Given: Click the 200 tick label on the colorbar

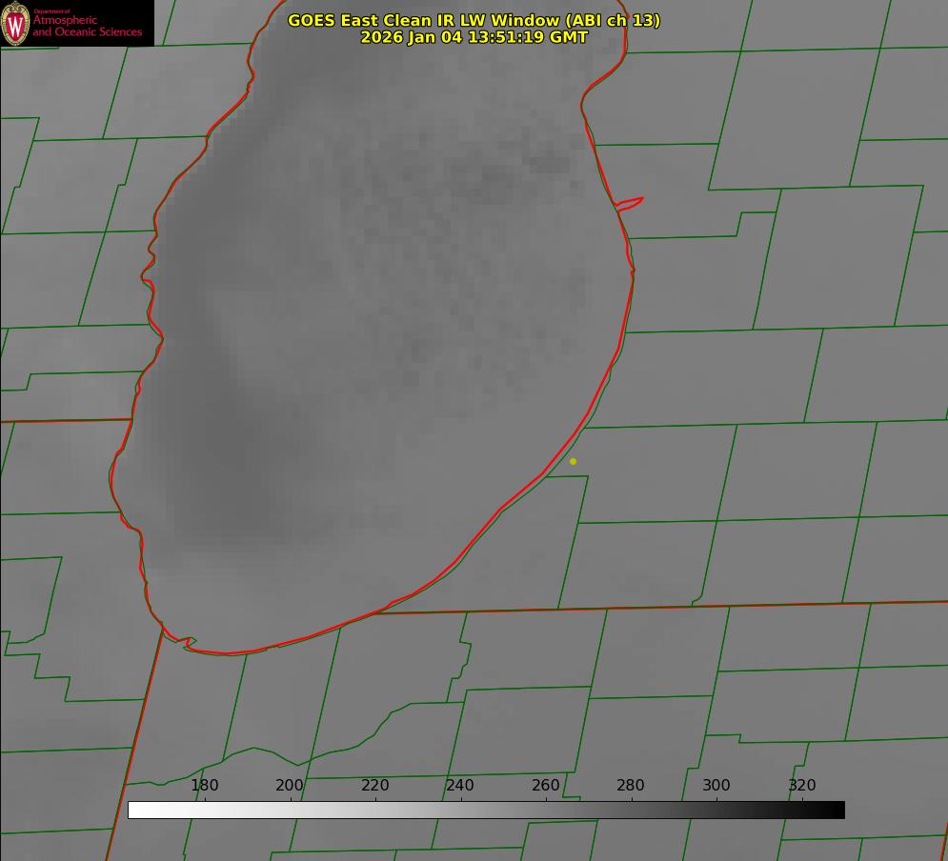Looking at the screenshot, I should [290, 785].
